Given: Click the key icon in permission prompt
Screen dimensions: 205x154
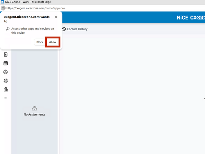Looking at the screenshot, I should [x=8, y=29].
